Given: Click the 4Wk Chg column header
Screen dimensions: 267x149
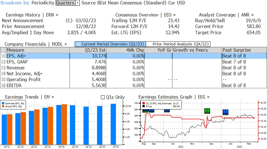Looking at the screenshot, I should 125,50.
